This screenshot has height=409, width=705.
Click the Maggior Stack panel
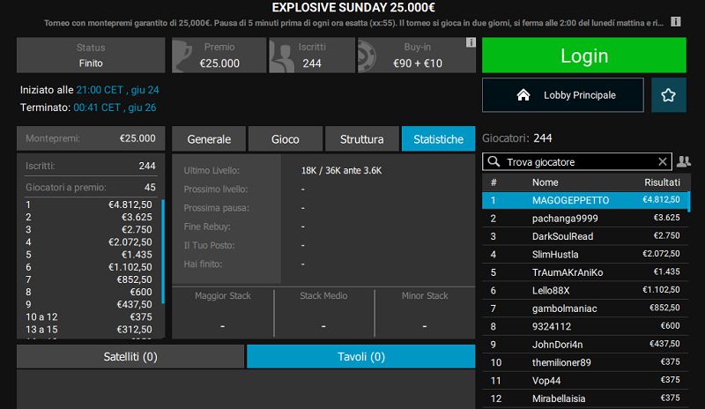223,312
